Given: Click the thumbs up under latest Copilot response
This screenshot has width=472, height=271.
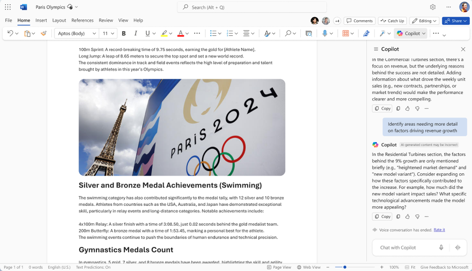Looking at the screenshot, I should [x=407, y=217].
